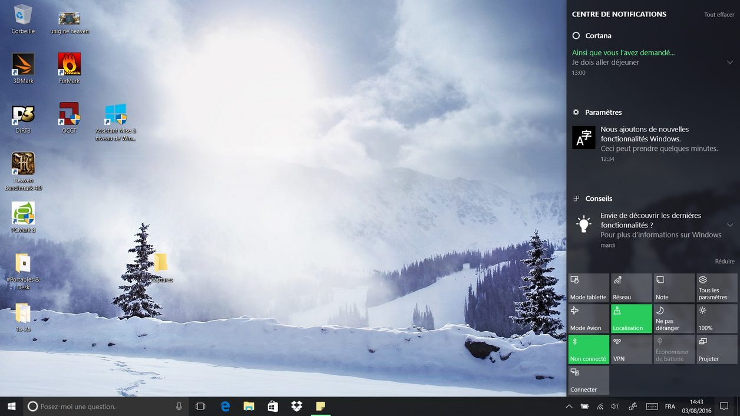740x416 pixels.
Task: Open the Heaven Benchmark 4.0 icon
Action: [x=23, y=164]
